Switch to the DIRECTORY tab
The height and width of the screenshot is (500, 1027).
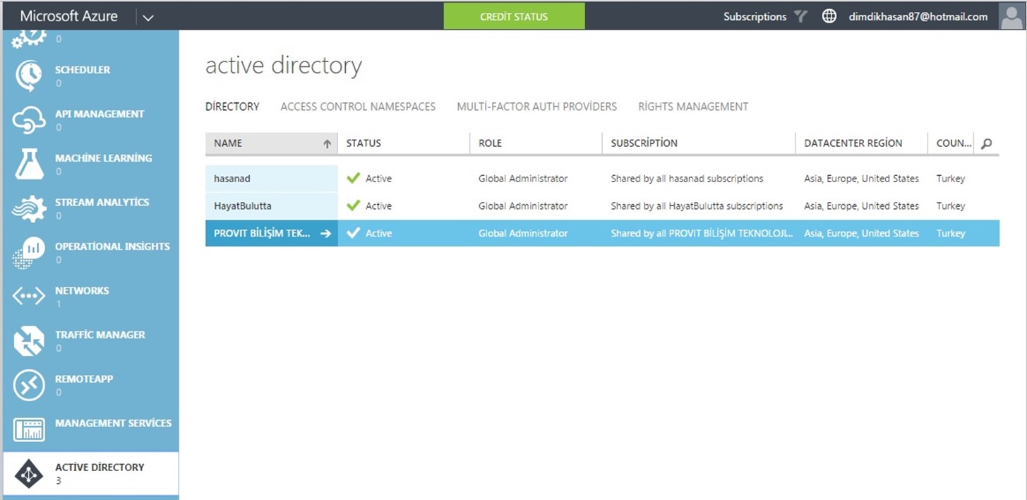[x=232, y=107]
